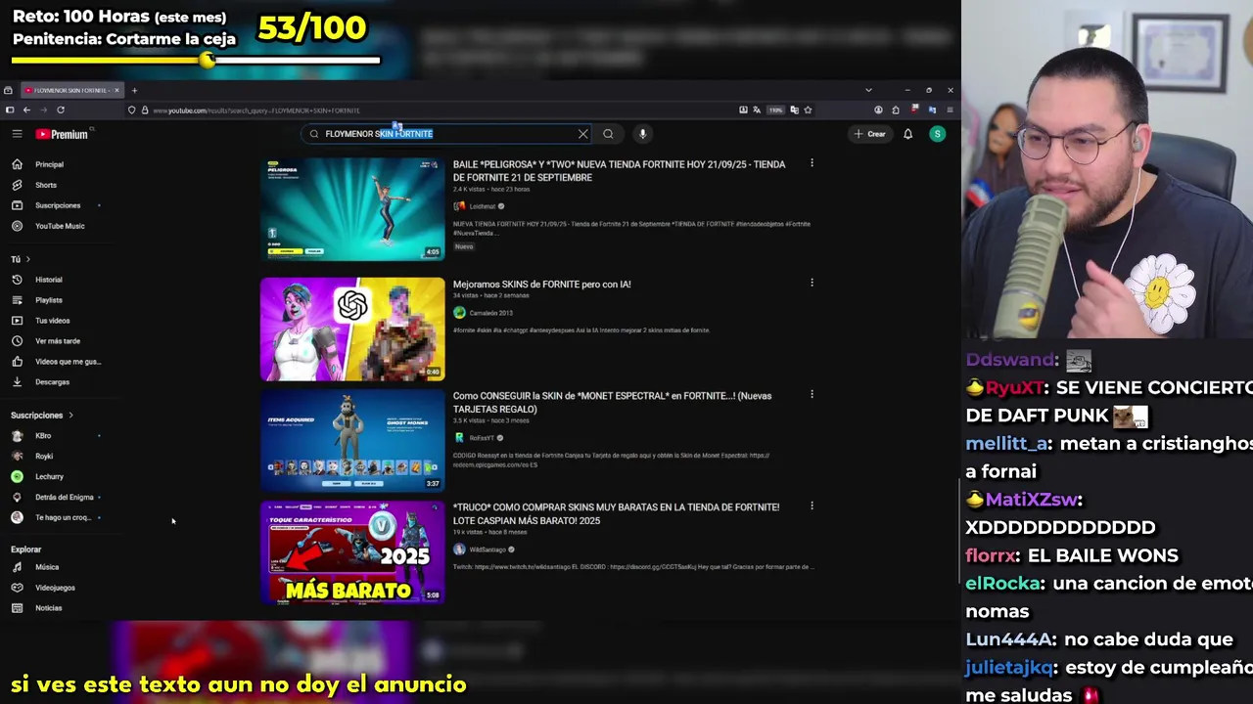
Task: Open the MÁS BARATO 2025 thumbnail
Action: pyautogui.click(x=352, y=552)
